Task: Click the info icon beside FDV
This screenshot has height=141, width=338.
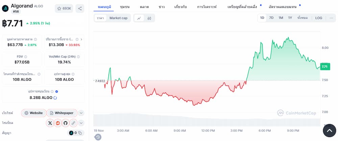Action: point(26,57)
